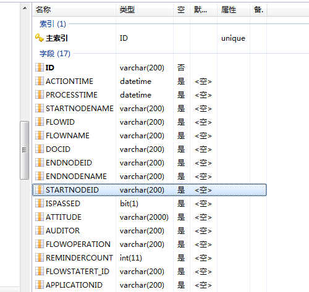The width and height of the screenshot is (309, 292).
Task: Select the STARTNODEID field row
Action: 150,190
